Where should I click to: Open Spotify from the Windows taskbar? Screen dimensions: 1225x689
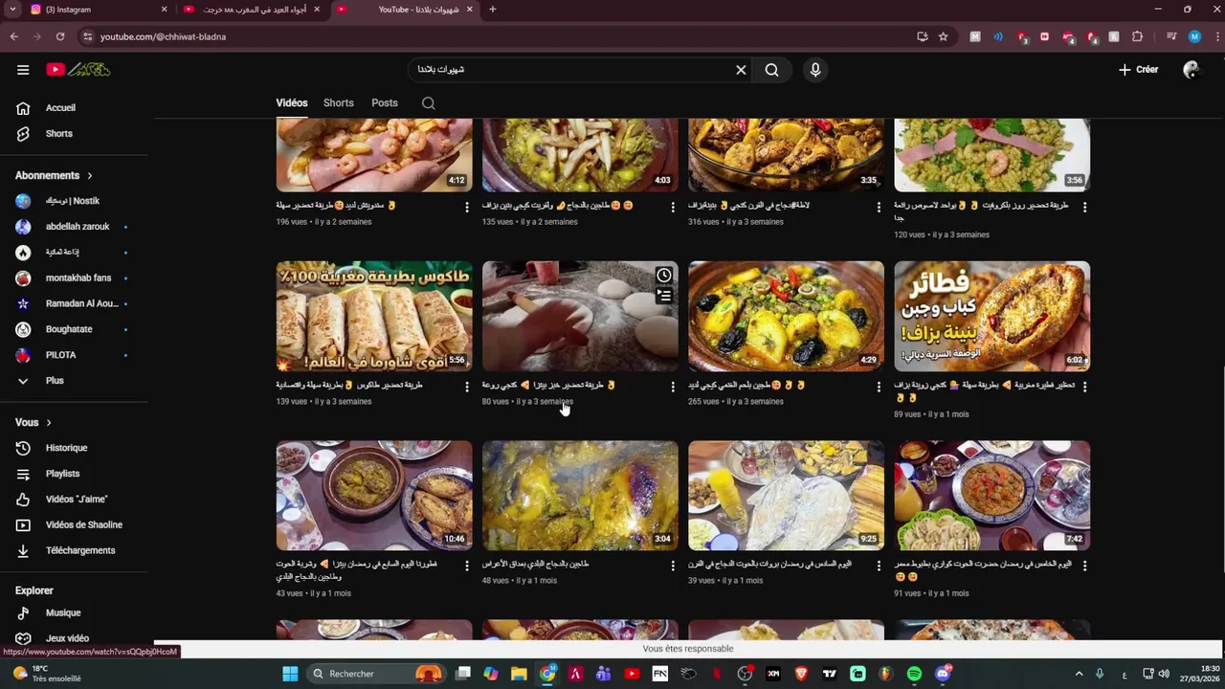coord(914,674)
